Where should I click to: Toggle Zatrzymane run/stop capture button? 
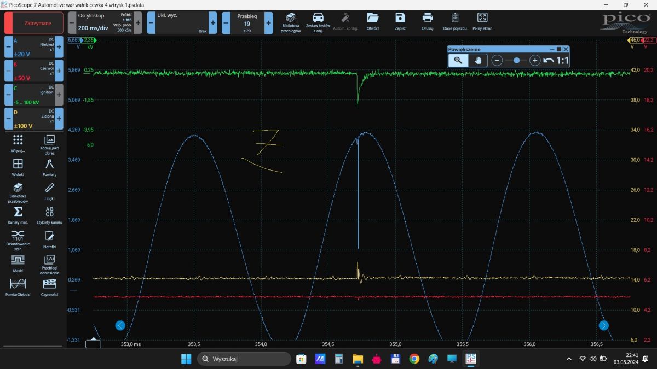[33, 23]
